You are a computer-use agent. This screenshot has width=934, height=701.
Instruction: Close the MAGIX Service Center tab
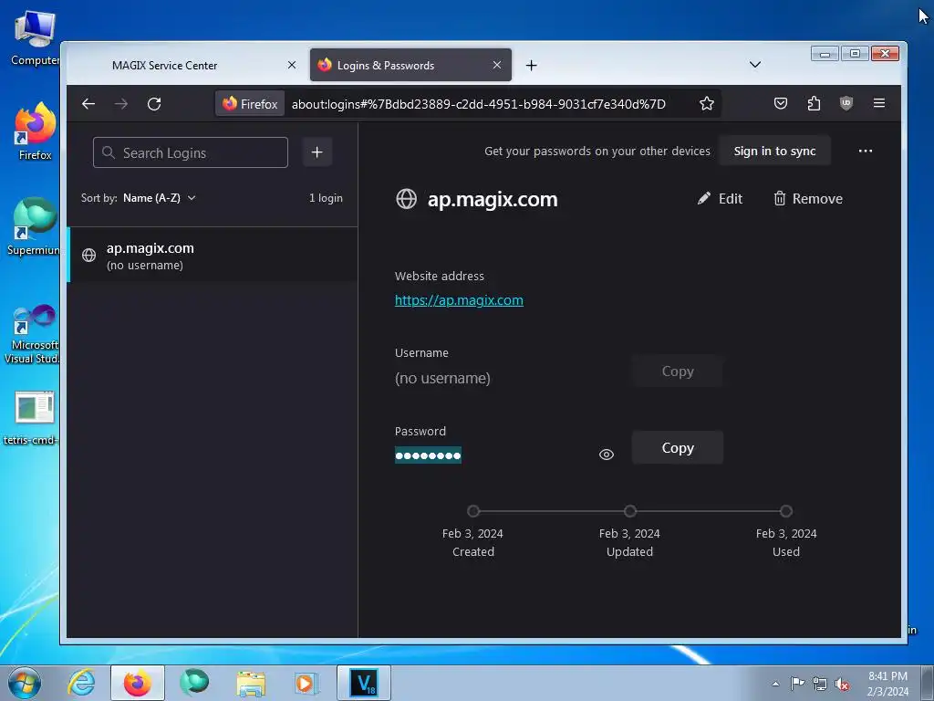coord(292,65)
